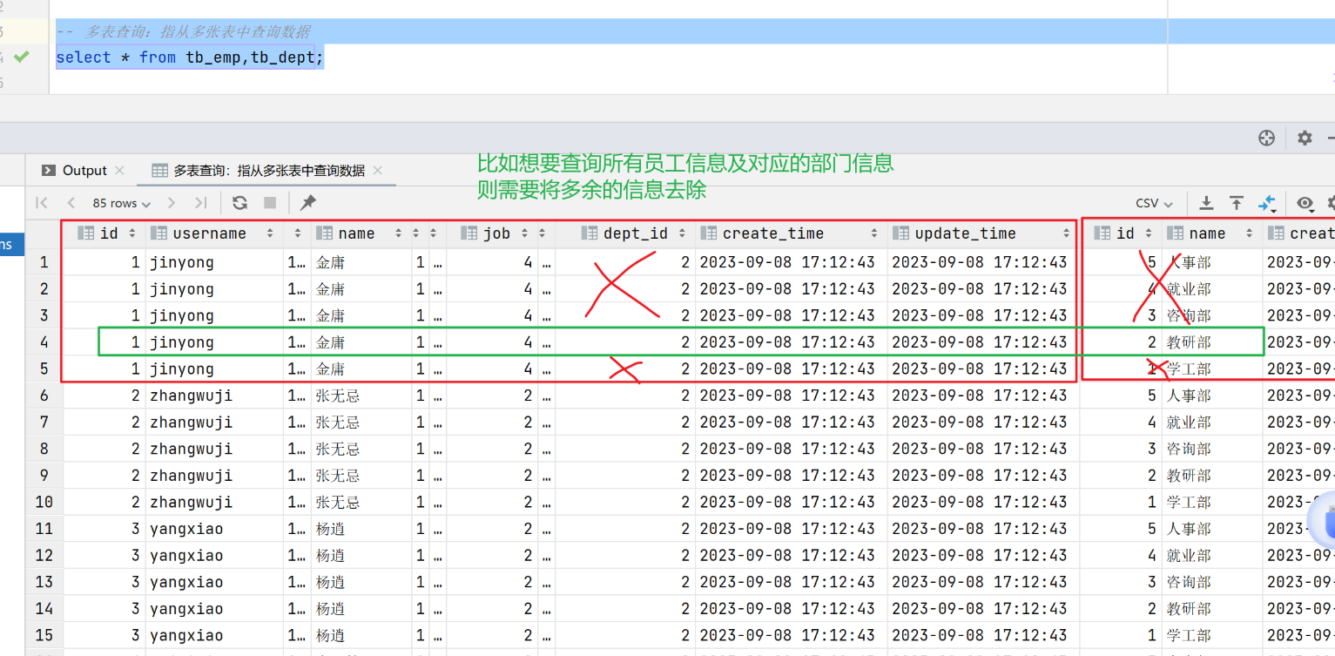Switch to the Output tab
1335x656 pixels.
[84, 171]
